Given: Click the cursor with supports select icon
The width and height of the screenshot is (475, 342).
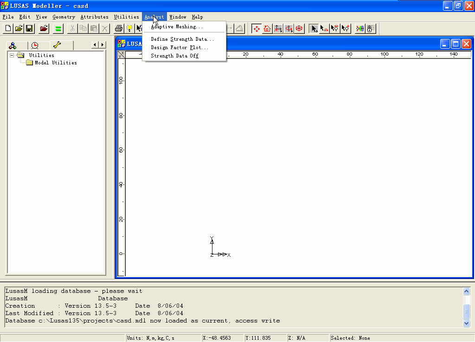Looking at the screenshot, I should 335,29.
